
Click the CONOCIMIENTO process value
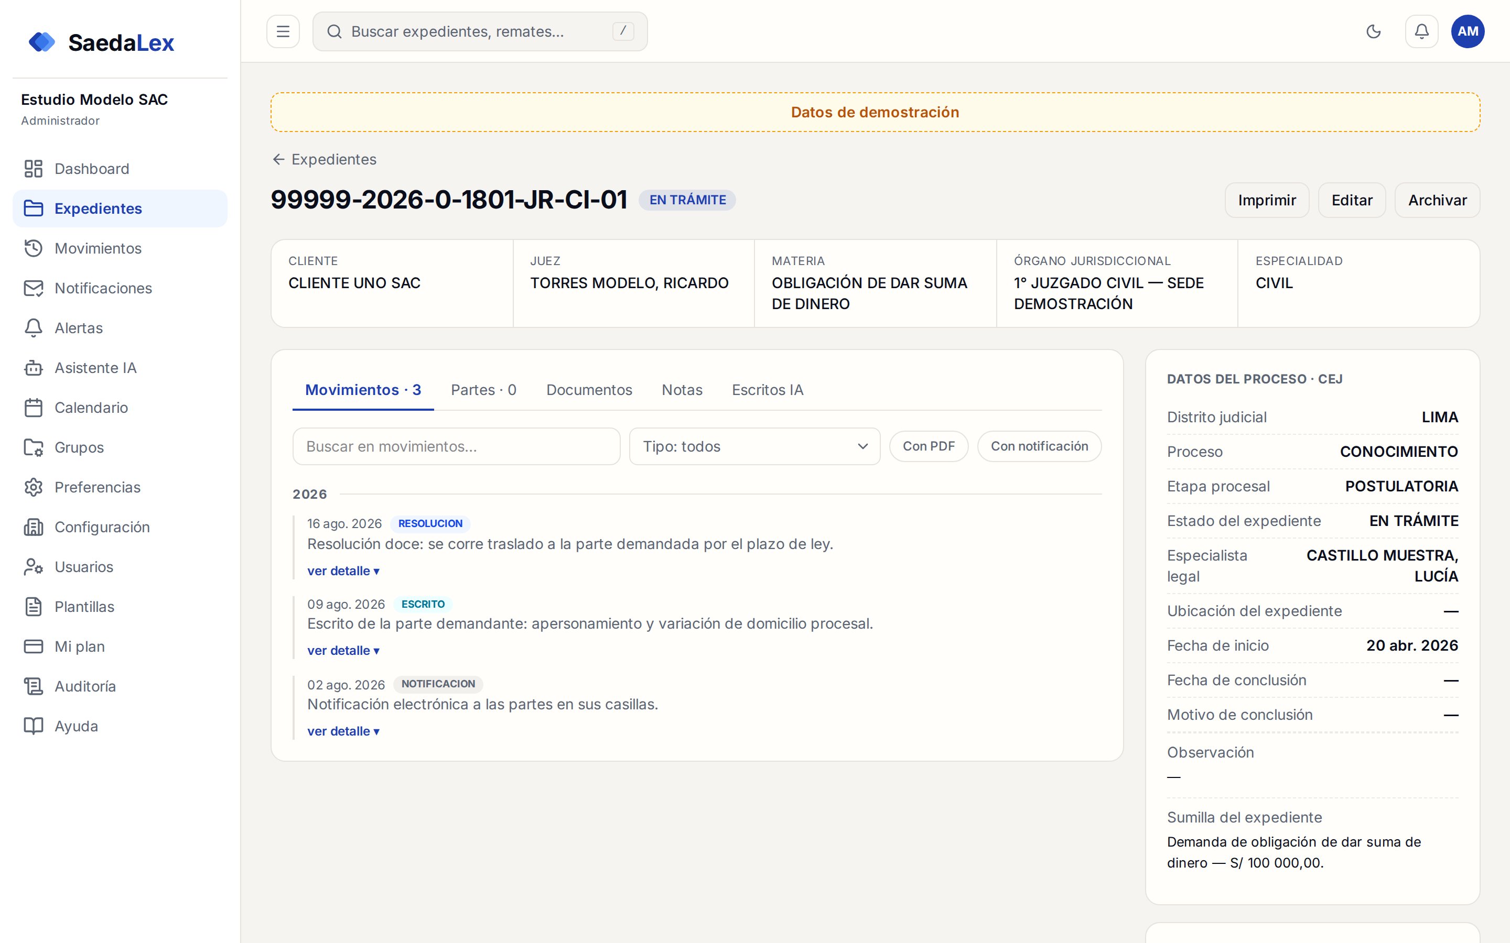1399,452
